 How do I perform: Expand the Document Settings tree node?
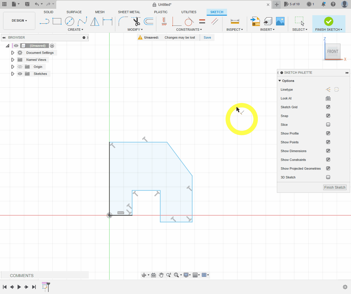(13, 53)
